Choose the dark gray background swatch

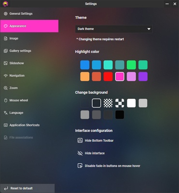(96, 115)
